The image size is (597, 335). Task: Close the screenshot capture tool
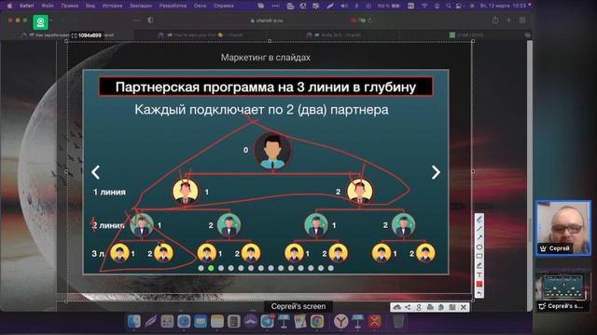(x=464, y=307)
